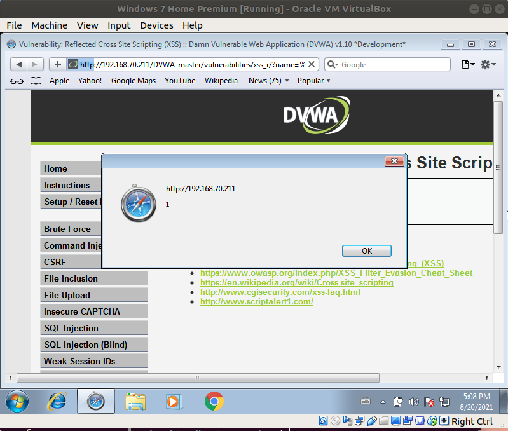
Task: Click the on-screen keyboard tray icon
Action: coord(366,401)
